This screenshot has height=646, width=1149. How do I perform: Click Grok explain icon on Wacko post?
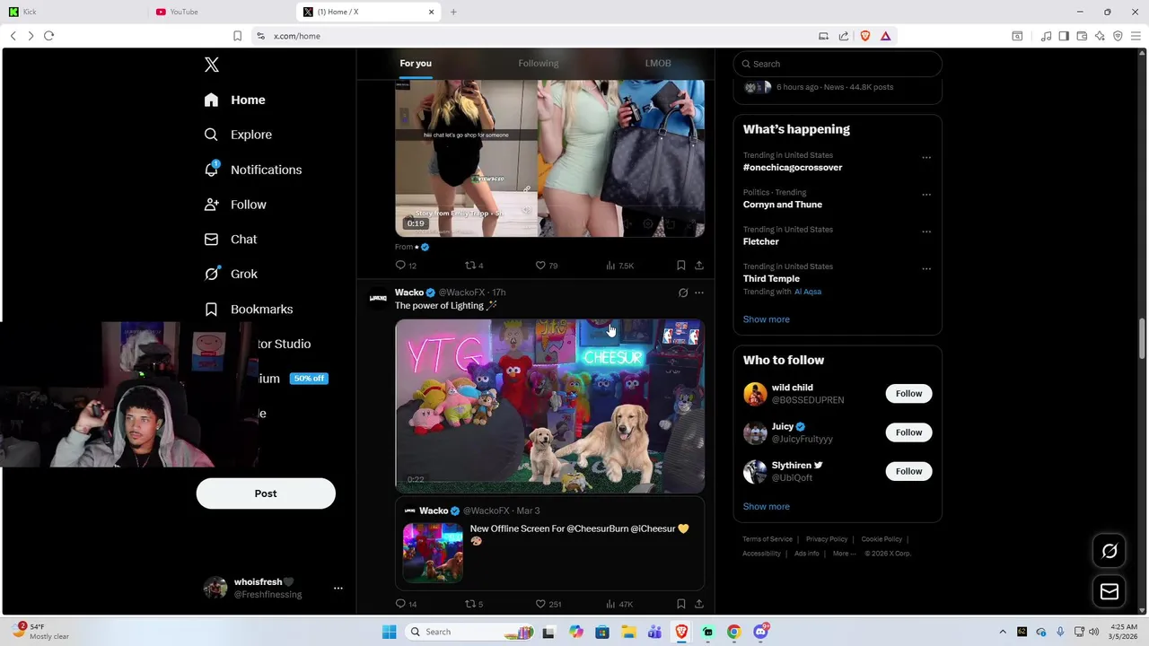point(683,292)
